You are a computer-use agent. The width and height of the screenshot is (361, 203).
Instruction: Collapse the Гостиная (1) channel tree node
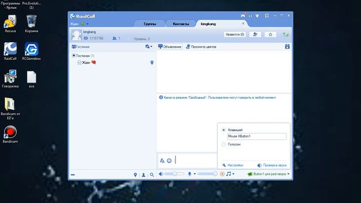click(x=74, y=55)
